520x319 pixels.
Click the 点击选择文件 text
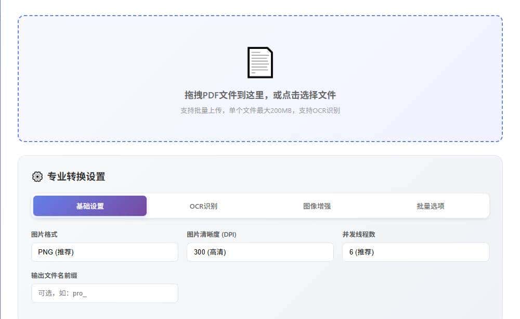pyautogui.click(x=312, y=95)
